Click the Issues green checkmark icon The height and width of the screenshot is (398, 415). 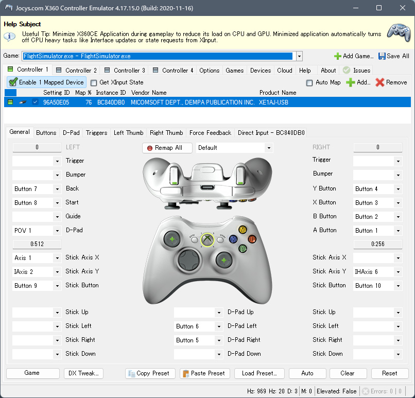347,70
